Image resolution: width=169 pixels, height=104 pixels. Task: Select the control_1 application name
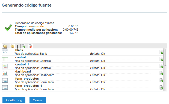pyautogui.click(x=22, y=65)
